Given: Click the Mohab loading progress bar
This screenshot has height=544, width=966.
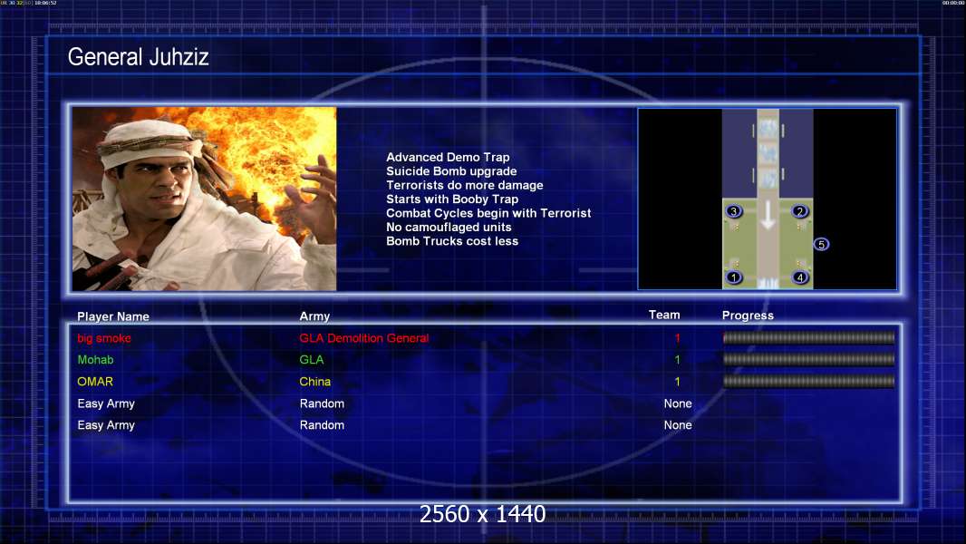Looking at the screenshot, I should [x=808, y=359].
